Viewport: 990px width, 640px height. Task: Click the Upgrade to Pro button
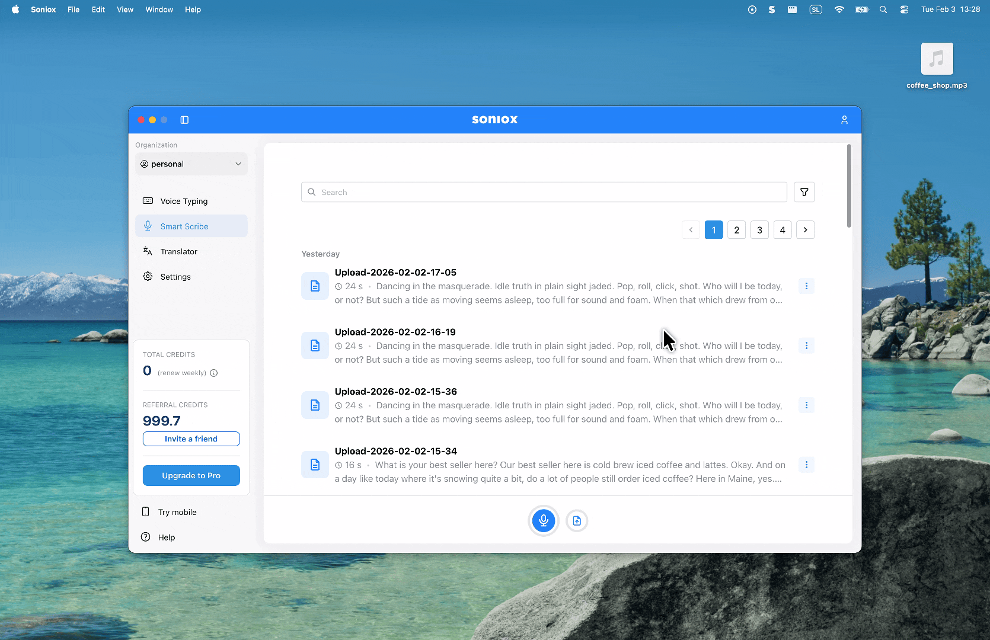click(x=191, y=475)
